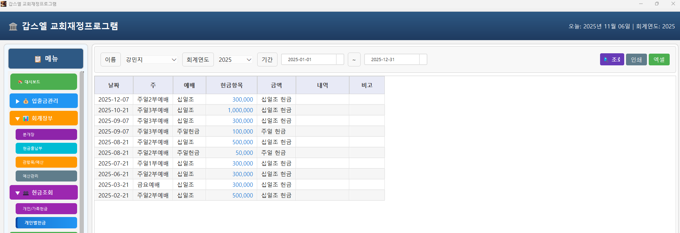
Task: Click the house icon on 대시보드
Action: tap(20, 82)
